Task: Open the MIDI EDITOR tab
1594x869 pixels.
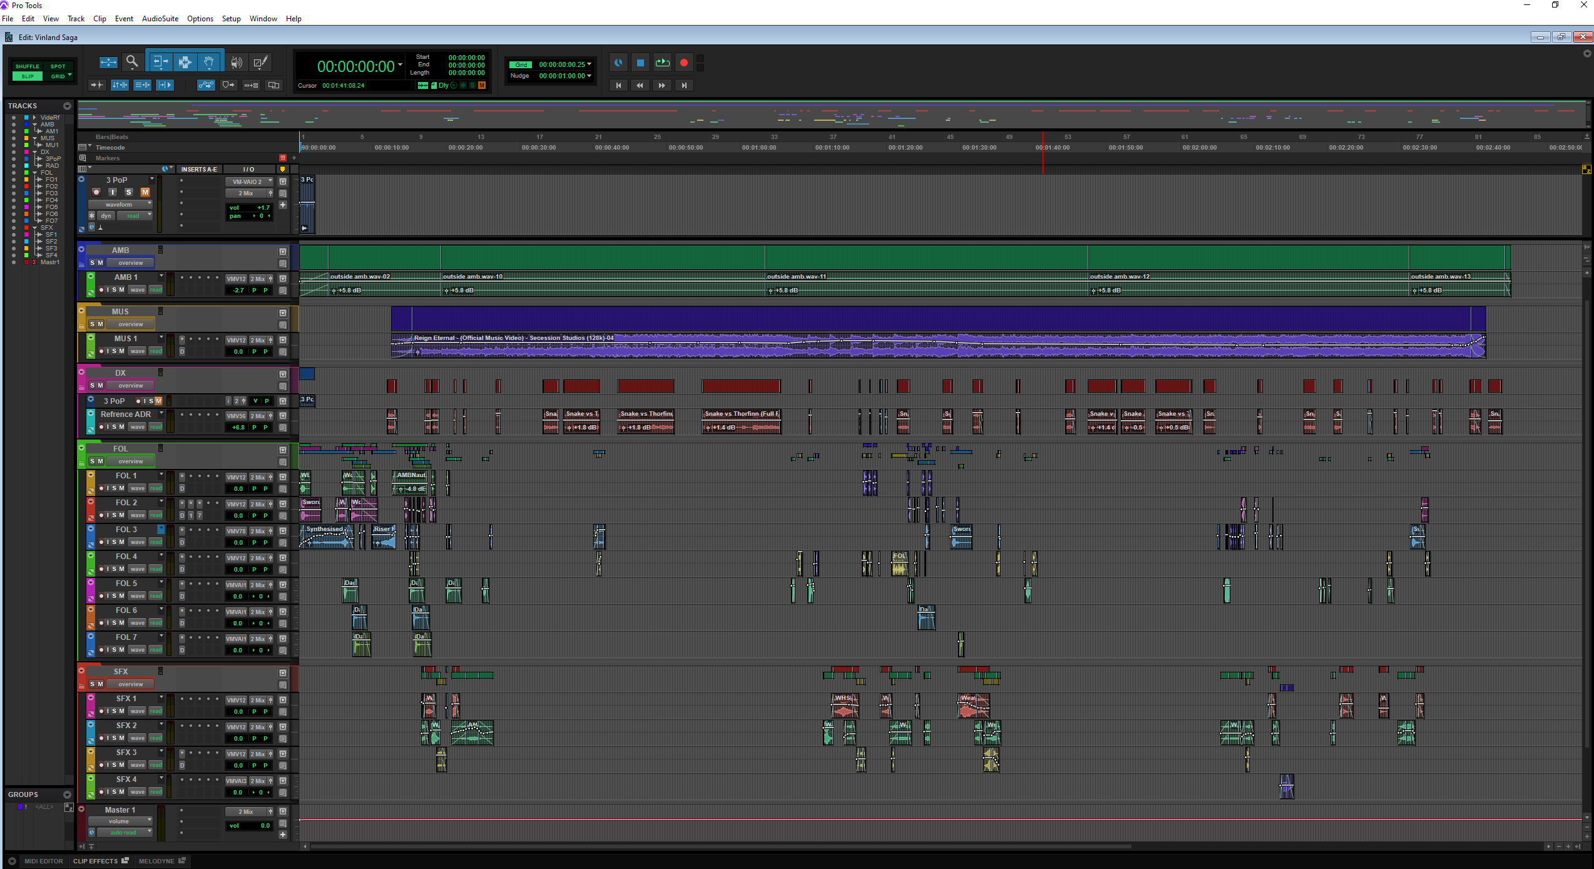Action: point(43,861)
